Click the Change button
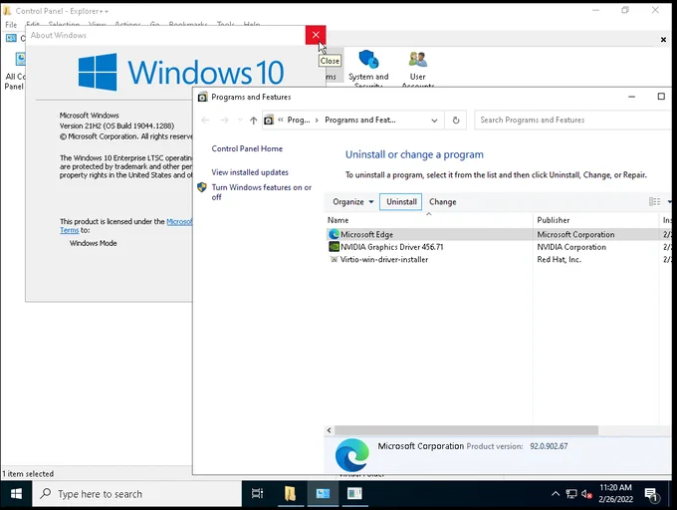The height and width of the screenshot is (510, 677). tap(443, 201)
